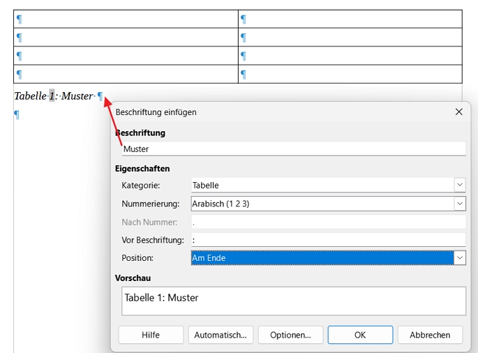
Task: Click the word Muster in the document caption
Action: tap(76, 96)
